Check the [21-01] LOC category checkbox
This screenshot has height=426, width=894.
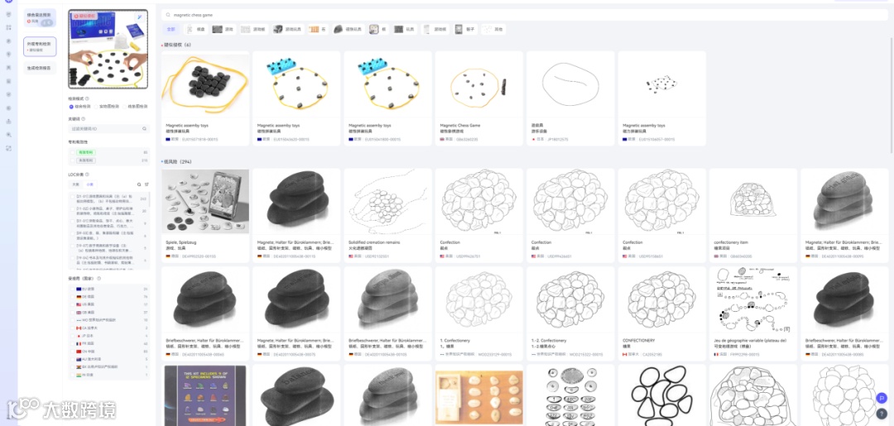coord(72,197)
